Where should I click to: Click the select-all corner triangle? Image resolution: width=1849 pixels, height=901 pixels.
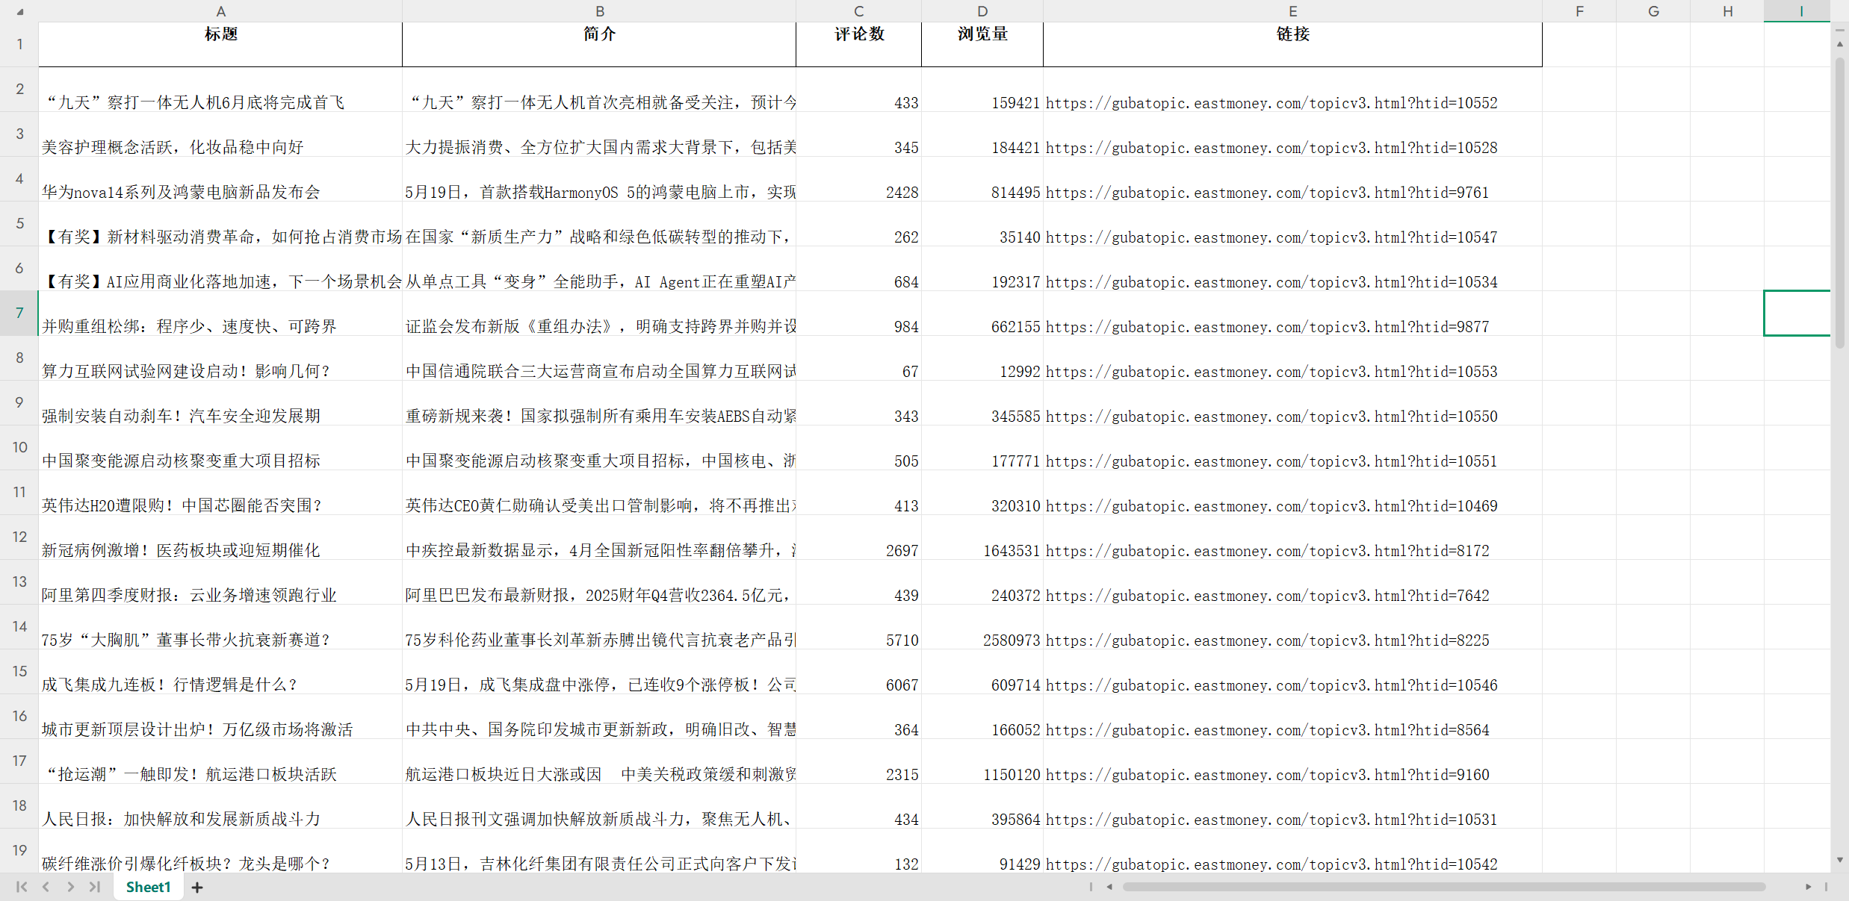click(19, 11)
